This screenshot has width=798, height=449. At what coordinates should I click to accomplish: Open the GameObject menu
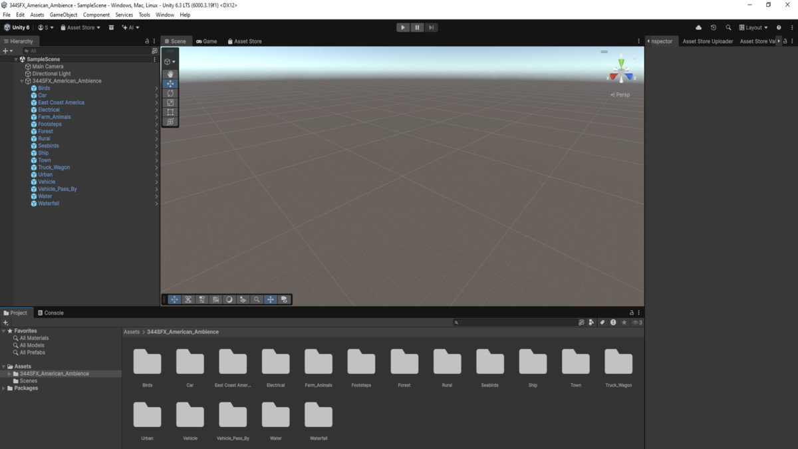click(63, 15)
